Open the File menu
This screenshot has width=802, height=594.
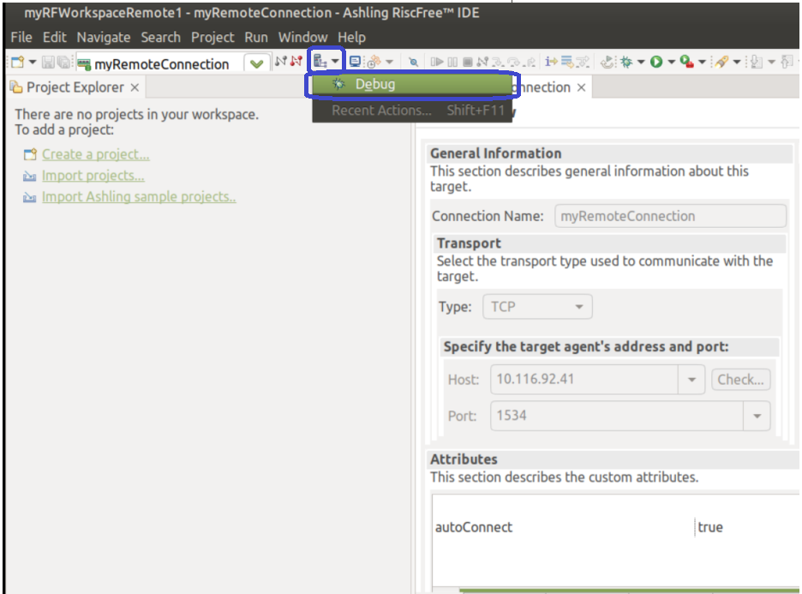(x=21, y=38)
